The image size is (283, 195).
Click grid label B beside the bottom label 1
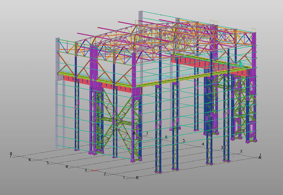(137, 178)
